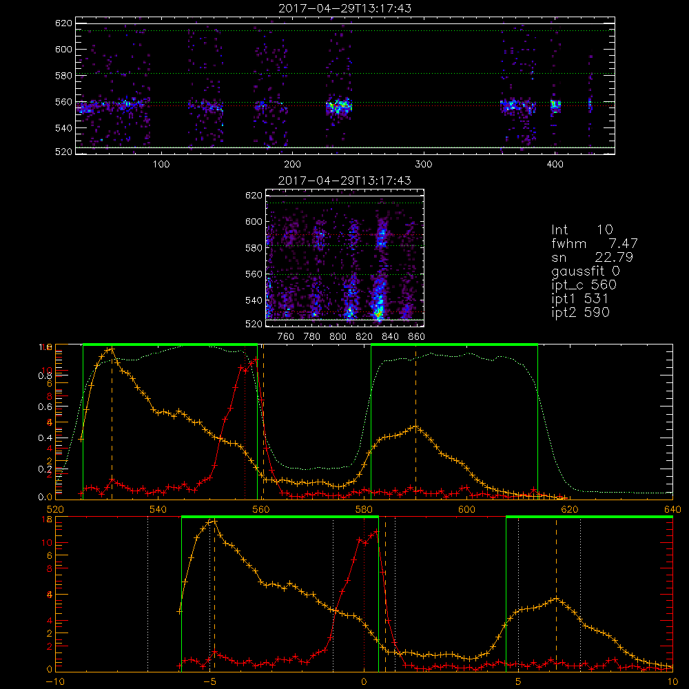Click the orange curve peak near -5 in bottom plot
The image size is (689, 689).
click(214, 522)
